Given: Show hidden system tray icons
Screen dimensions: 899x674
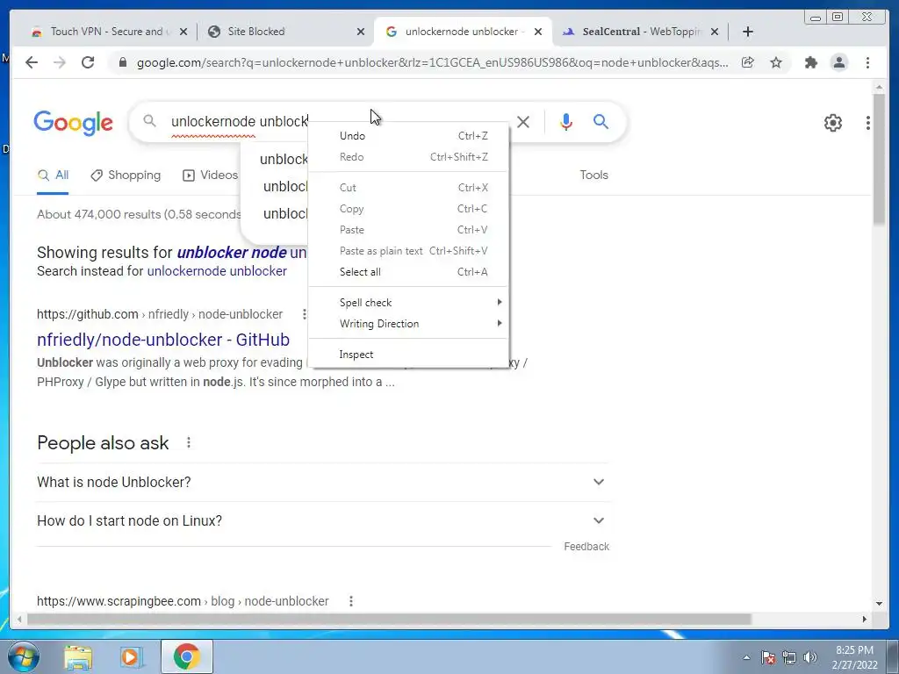Looking at the screenshot, I should [746, 657].
